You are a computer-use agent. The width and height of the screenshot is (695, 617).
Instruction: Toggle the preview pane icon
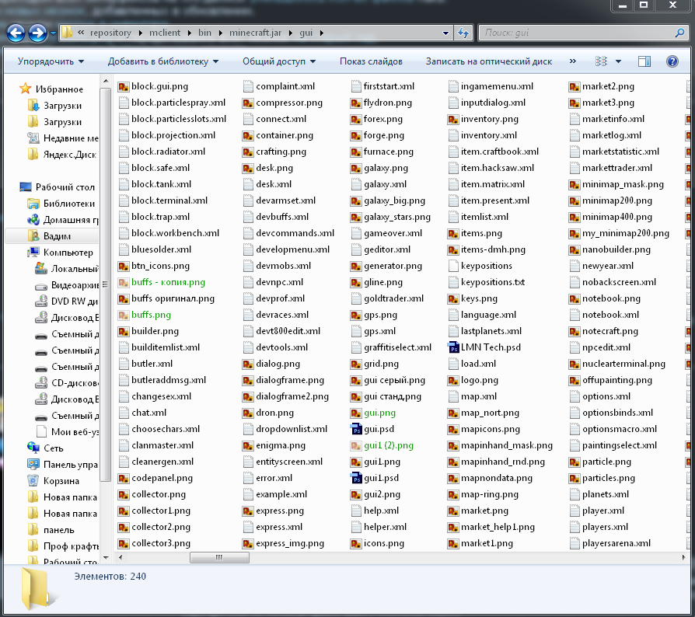tap(644, 61)
